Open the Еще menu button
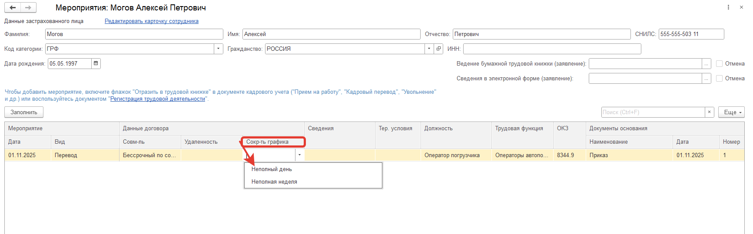 (731, 112)
